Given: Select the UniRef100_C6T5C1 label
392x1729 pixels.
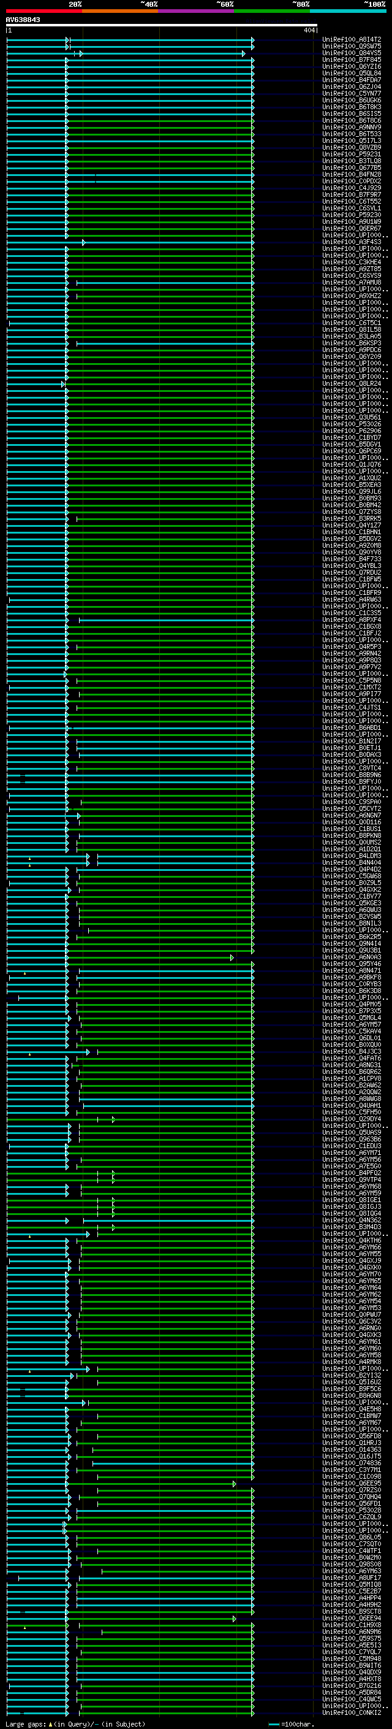Looking at the screenshot, I should tap(352, 323).
